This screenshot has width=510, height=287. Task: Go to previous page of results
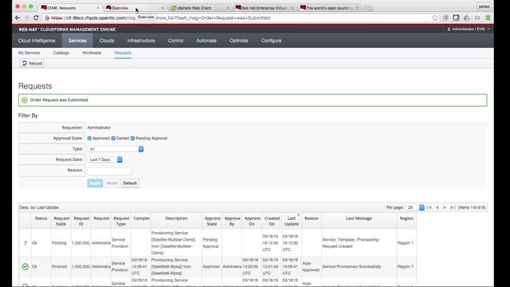coord(437,207)
